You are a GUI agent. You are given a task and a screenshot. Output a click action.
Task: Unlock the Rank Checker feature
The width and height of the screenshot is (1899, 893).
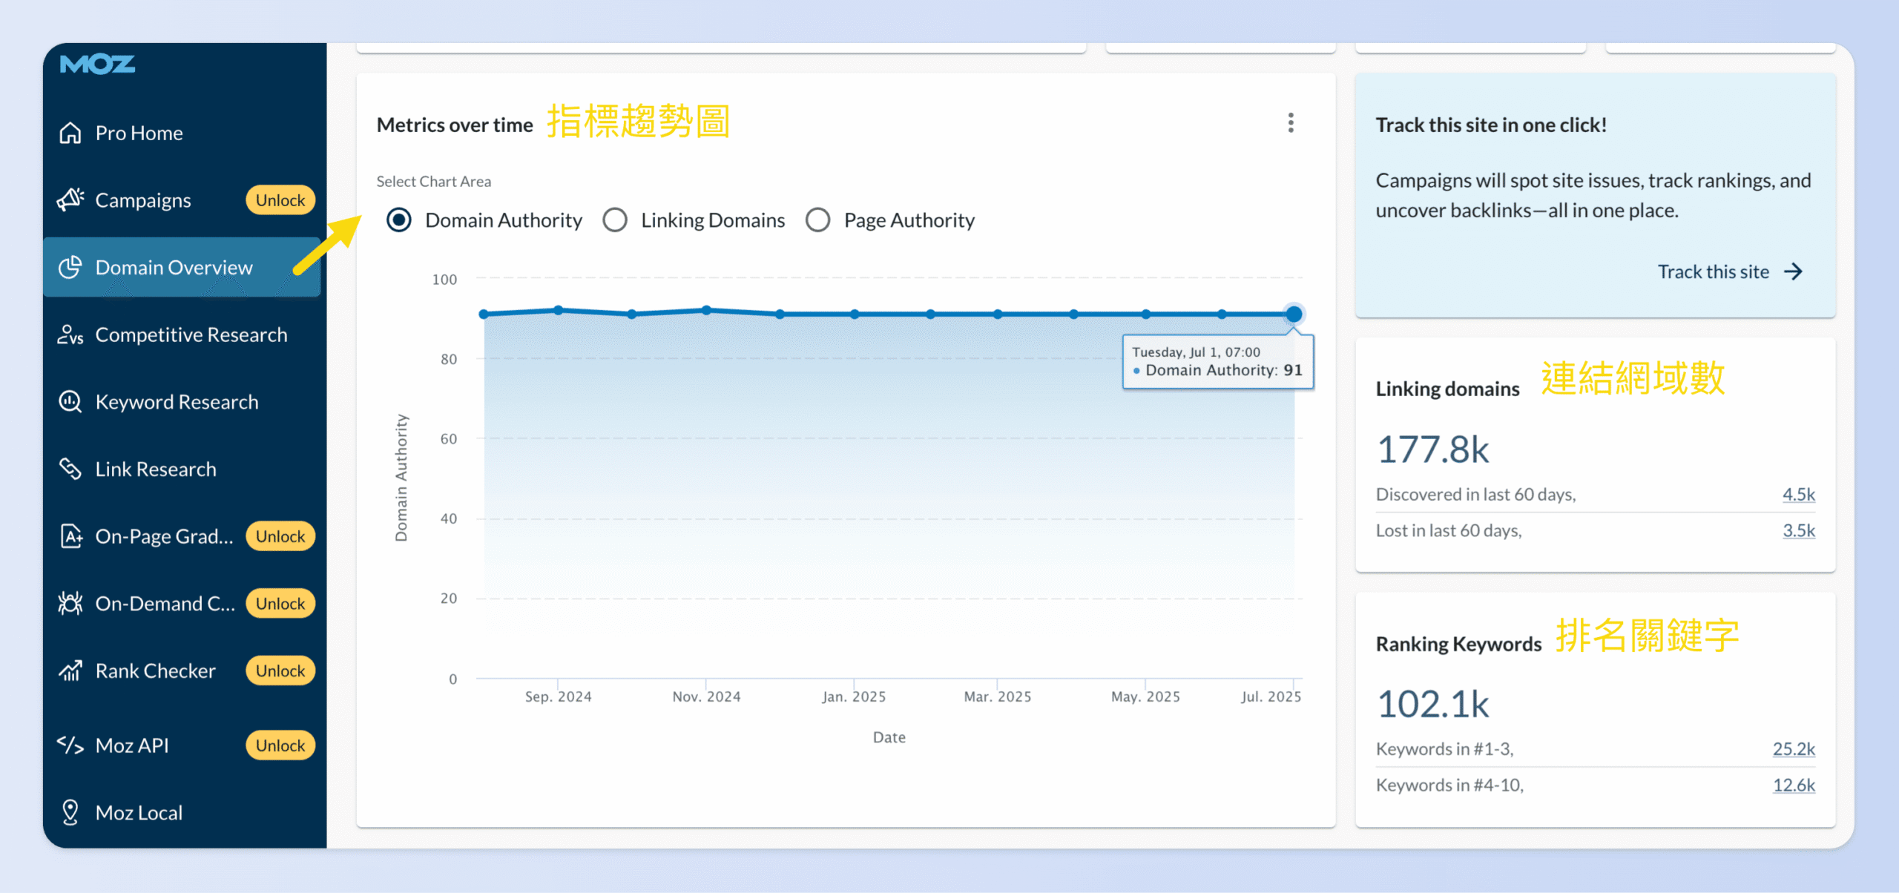click(280, 670)
